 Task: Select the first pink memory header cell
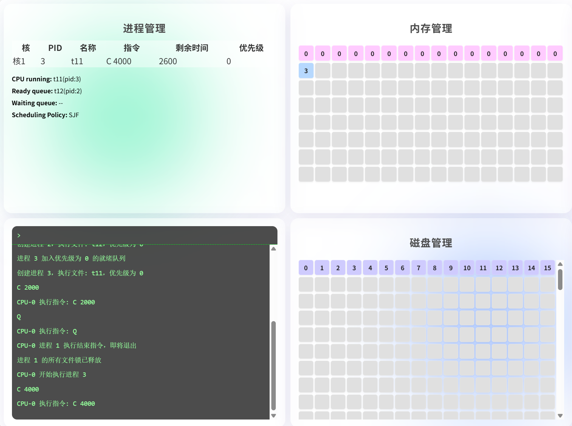tap(306, 54)
